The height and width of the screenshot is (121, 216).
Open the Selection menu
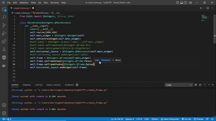coord(24,3)
